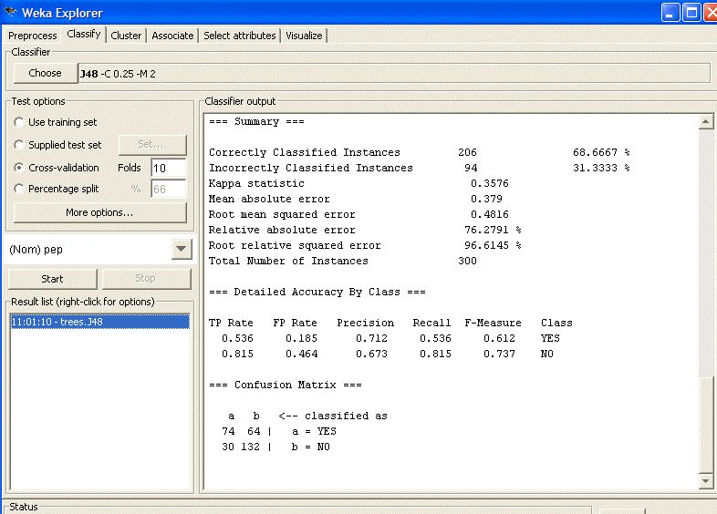The height and width of the screenshot is (514, 717).
Task: Open More options dialog
Action: pos(99,212)
